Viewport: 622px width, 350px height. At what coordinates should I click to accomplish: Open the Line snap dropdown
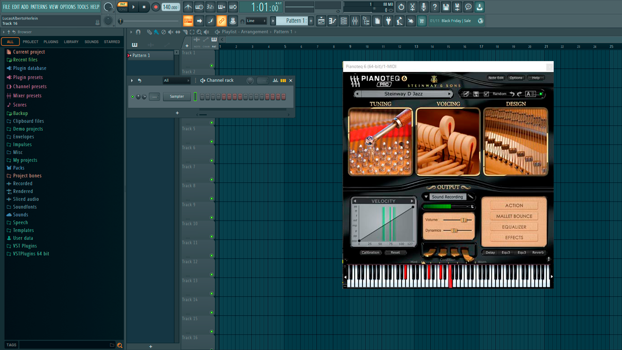pos(256,21)
